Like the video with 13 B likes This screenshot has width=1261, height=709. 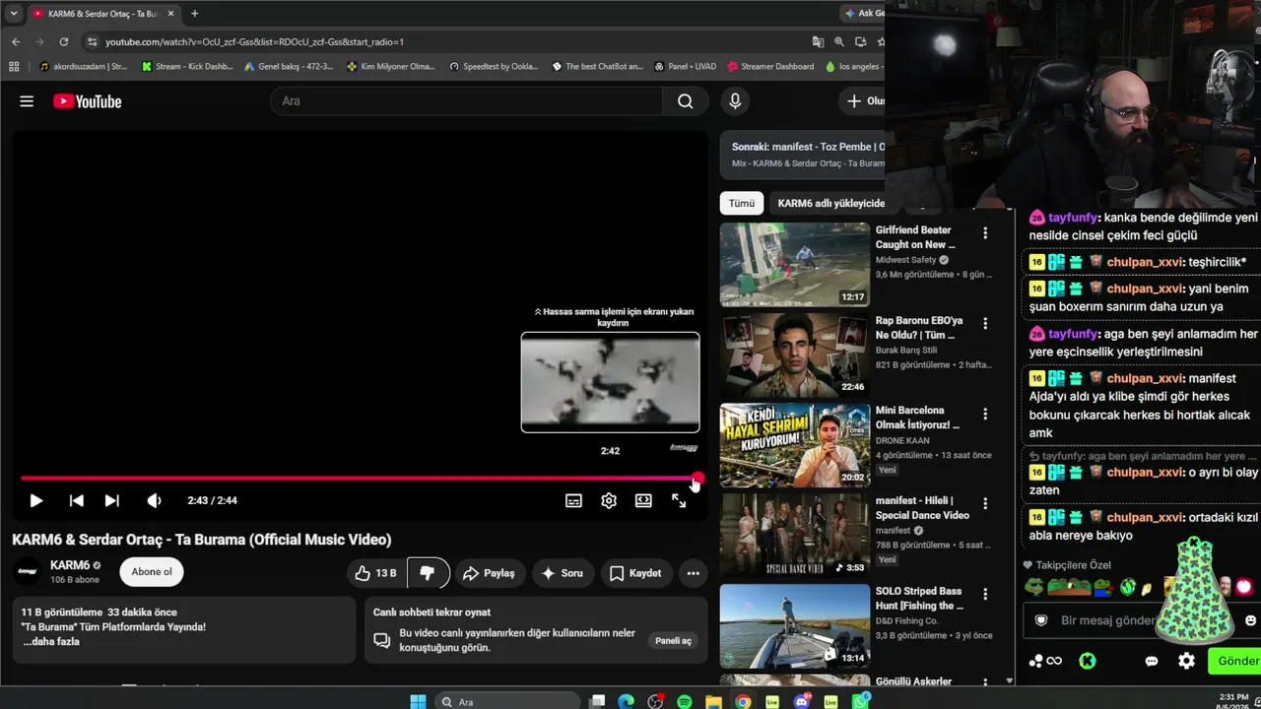coord(375,573)
